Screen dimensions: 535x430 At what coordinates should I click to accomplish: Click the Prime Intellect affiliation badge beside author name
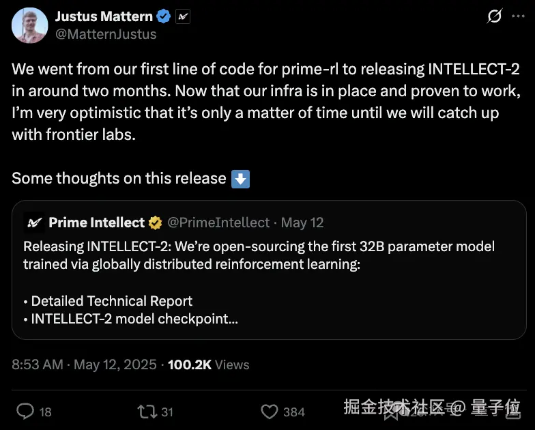(182, 16)
